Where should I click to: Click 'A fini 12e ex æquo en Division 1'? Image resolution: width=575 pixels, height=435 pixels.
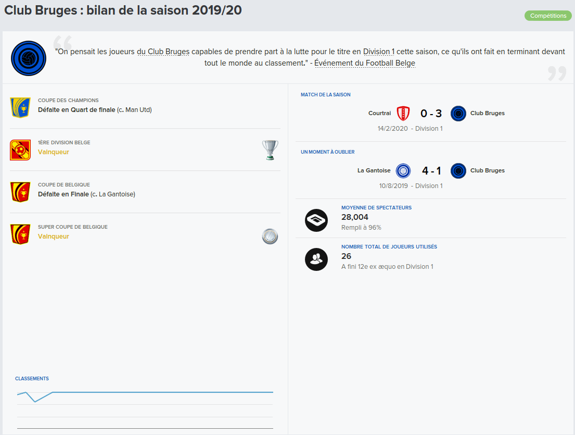(x=387, y=267)
